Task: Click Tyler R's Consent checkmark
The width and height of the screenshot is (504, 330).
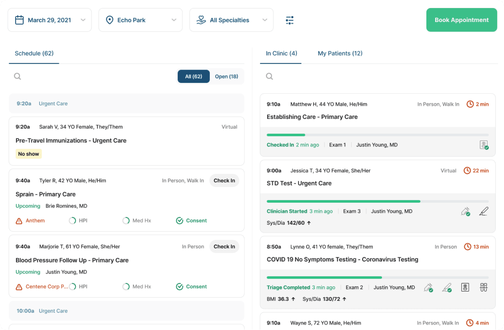Action: [x=179, y=221]
